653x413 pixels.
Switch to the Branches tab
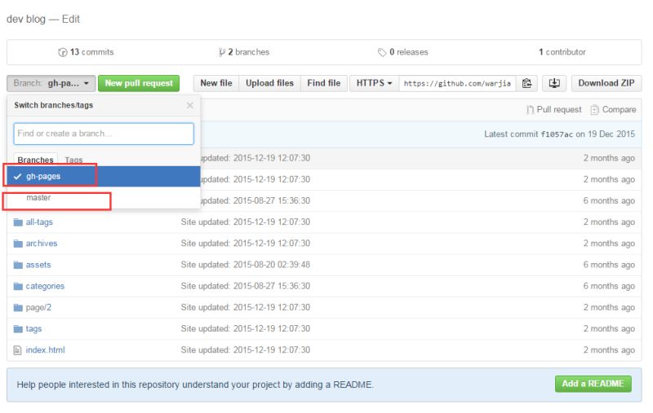(x=35, y=160)
